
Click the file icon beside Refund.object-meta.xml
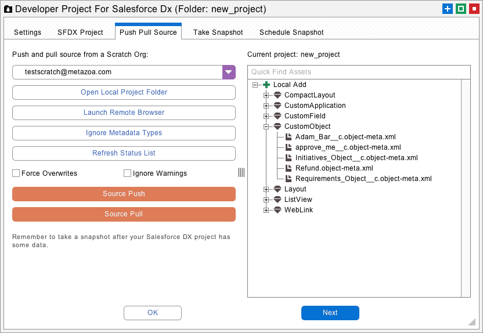coord(289,168)
